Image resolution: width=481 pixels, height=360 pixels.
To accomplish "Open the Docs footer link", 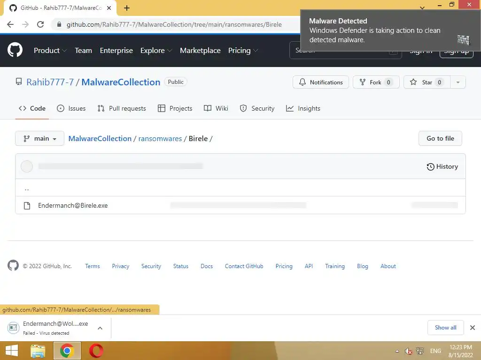I will (x=207, y=266).
